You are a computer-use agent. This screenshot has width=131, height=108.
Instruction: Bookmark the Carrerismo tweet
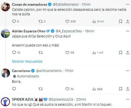click(x=120, y=89)
